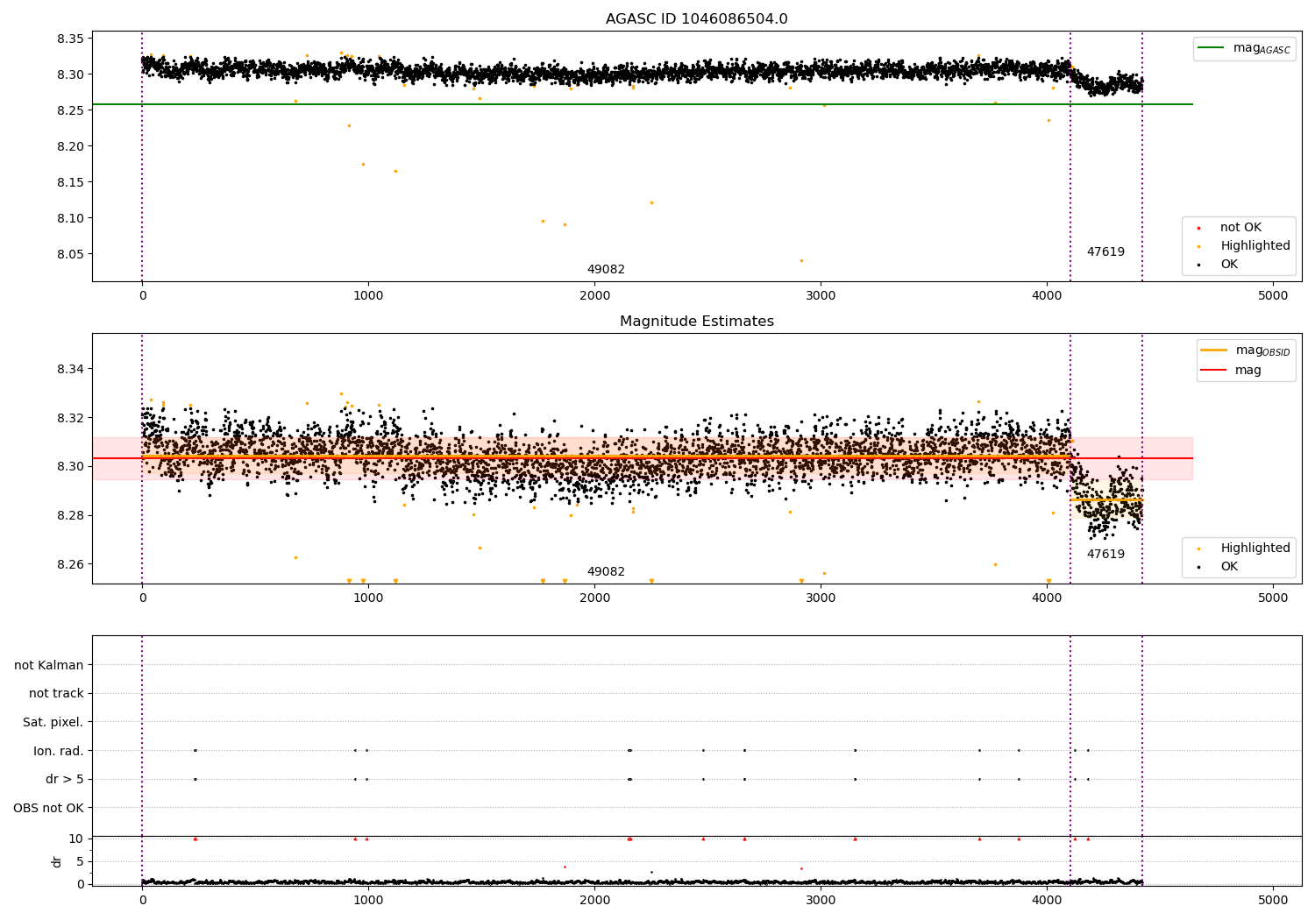Image resolution: width=1315 pixels, height=920 pixels.
Task: Select the green mag AGASC legend entry
Action: (1244, 48)
